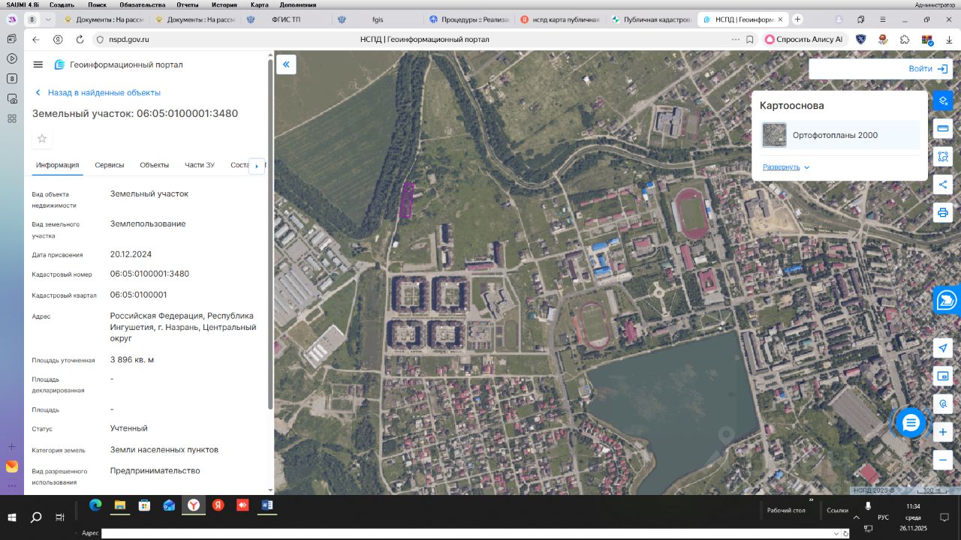
Task: Add parcel to favorites with star
Action: coord(42,139)
